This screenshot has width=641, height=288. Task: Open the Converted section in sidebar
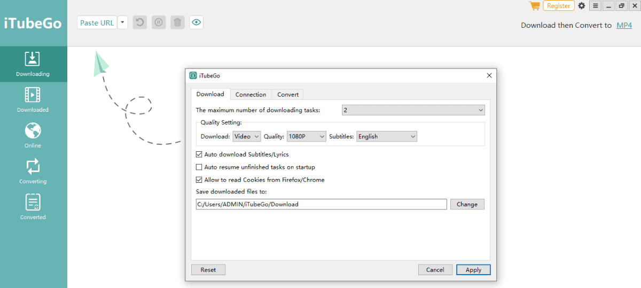tap(33, 207)
